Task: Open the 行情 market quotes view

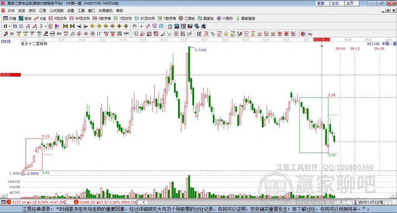Action: click(x=10, y=19)
